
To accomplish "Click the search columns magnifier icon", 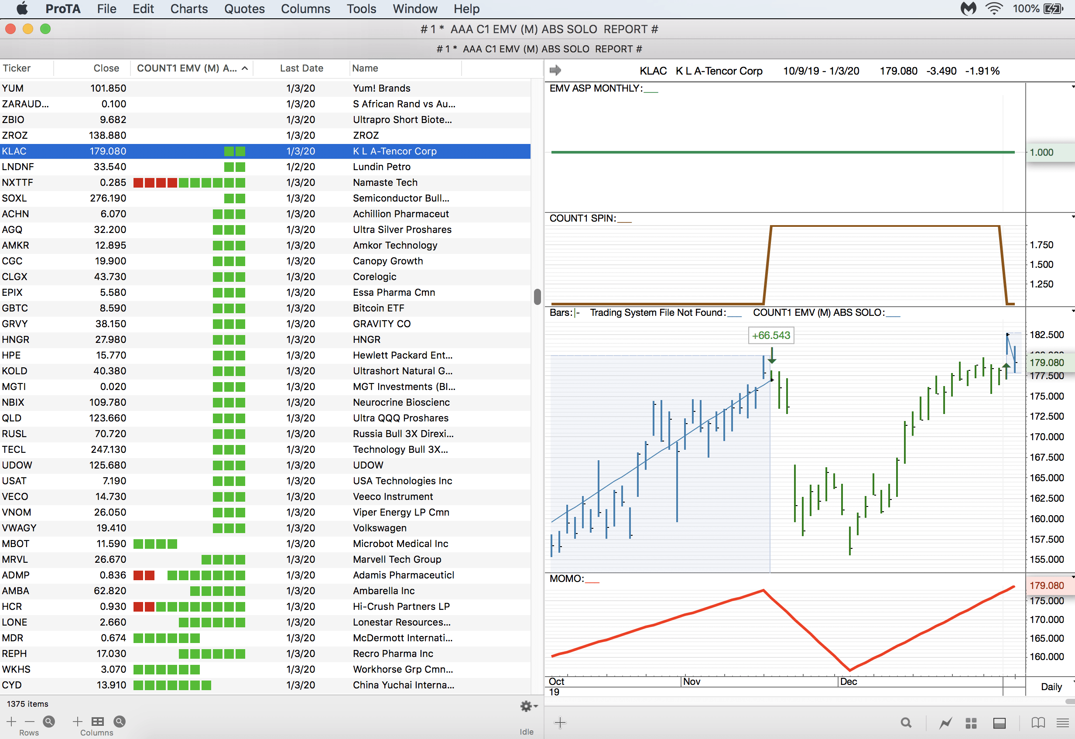I will (120, 722).
